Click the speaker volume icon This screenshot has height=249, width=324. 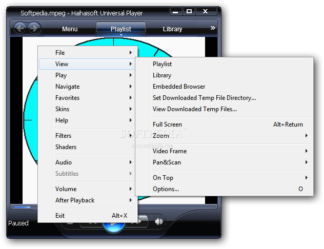pos(159,221)
